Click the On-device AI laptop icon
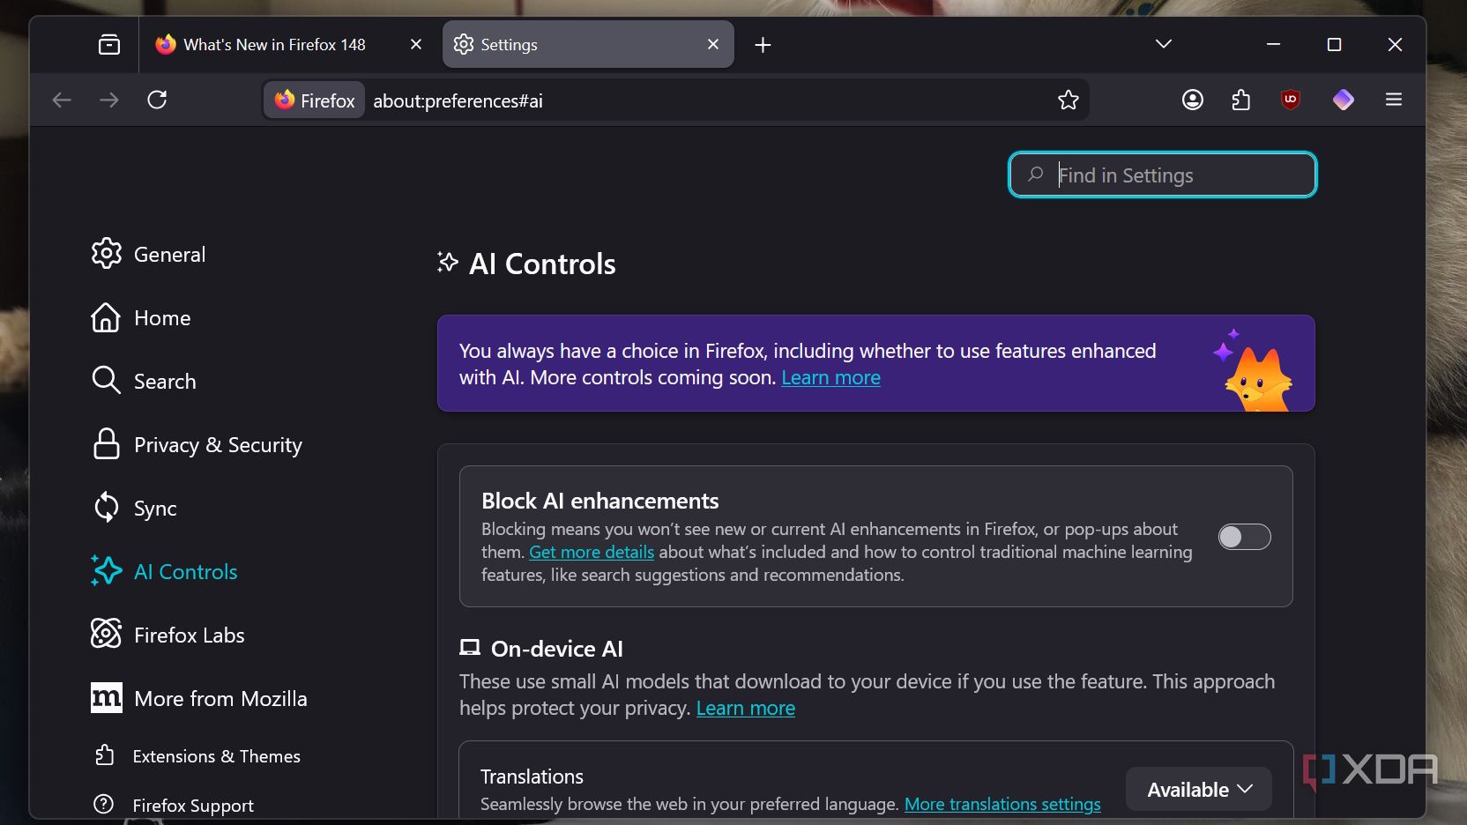 pos(470,648)
